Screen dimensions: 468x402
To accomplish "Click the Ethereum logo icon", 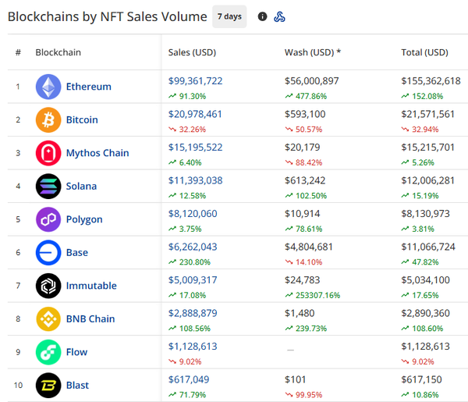I will click(x=48, y=87).
